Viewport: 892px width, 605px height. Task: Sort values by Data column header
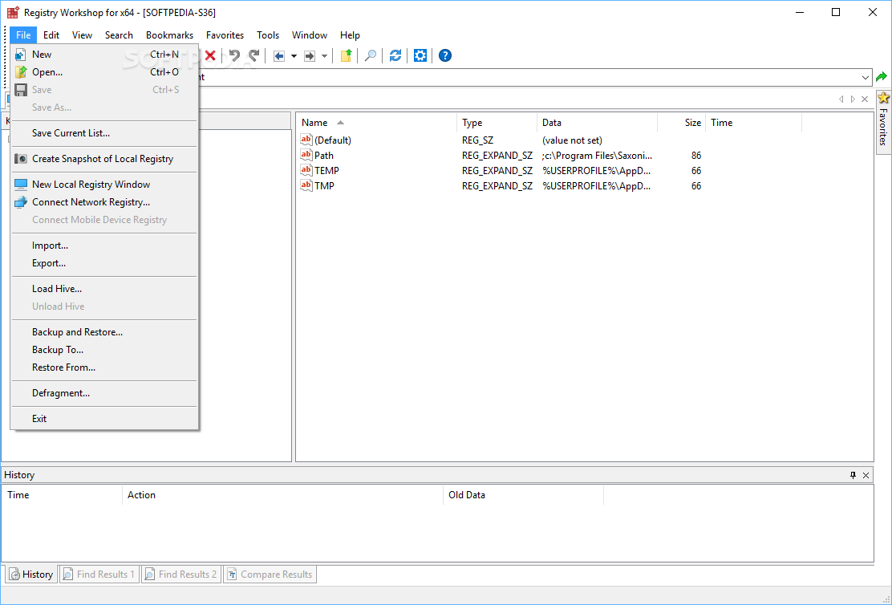coord(598,123)
